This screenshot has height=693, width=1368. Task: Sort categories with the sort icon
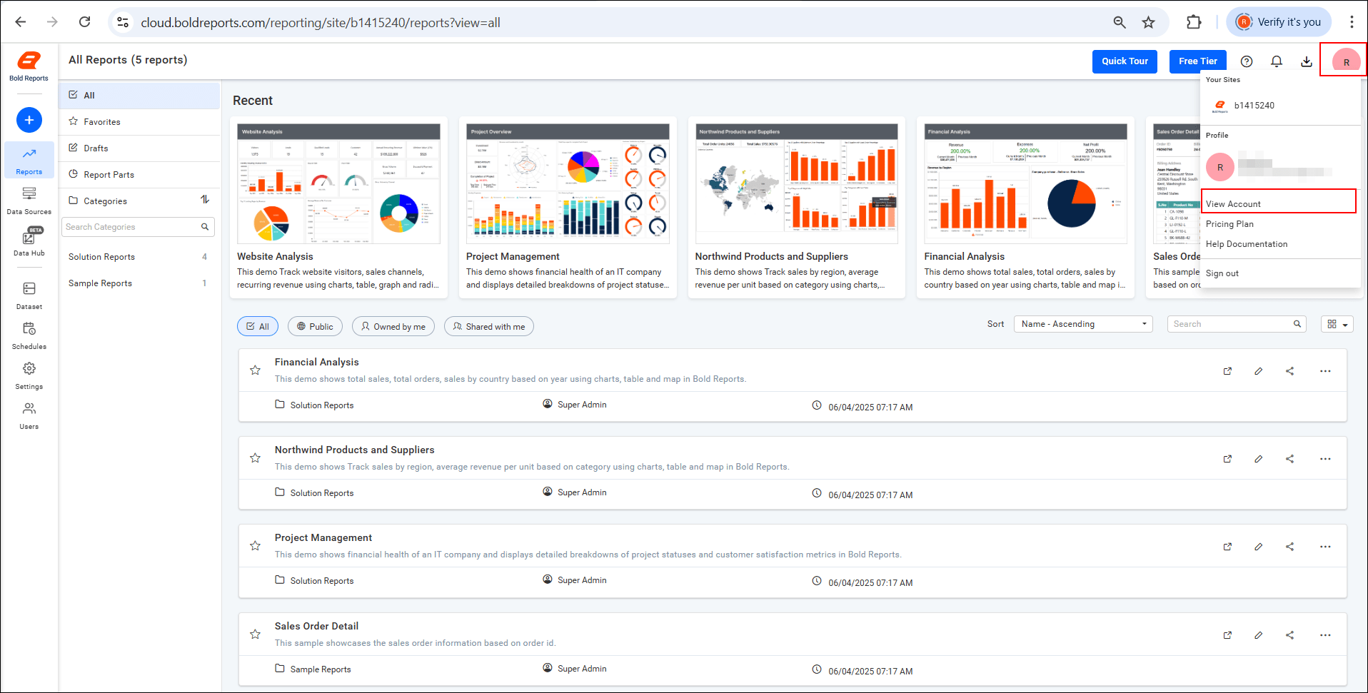pyautogui.click(x=205, y=200)
